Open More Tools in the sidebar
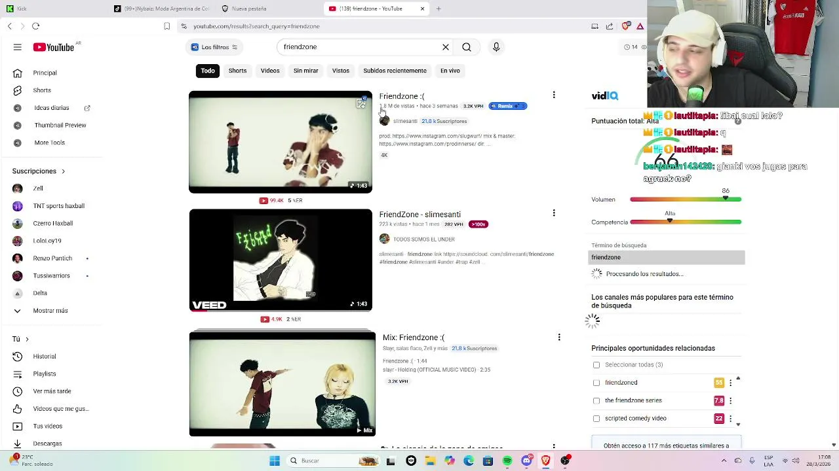 point(49,143)
